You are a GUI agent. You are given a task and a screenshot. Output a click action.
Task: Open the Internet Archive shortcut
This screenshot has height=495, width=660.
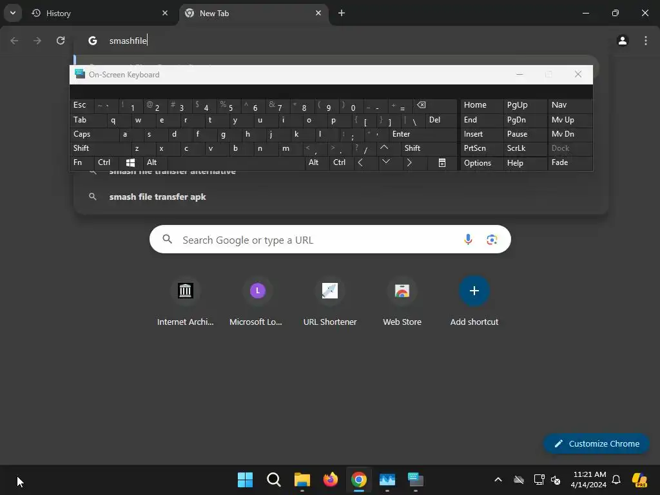185,302
